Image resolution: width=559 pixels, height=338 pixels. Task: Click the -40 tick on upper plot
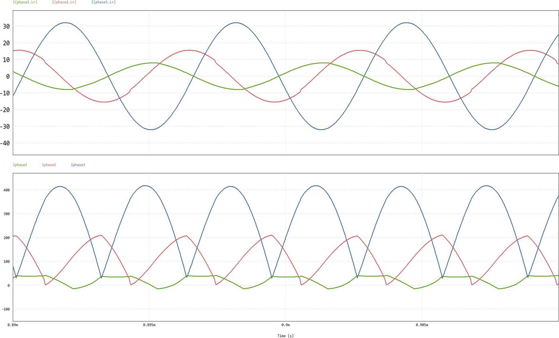[x=5, y=143]
